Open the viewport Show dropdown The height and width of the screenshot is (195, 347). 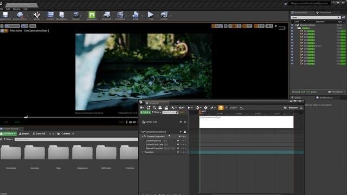33,26
